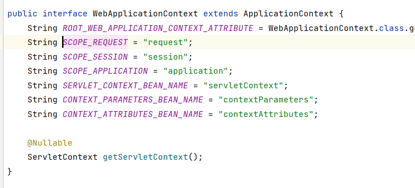Click CONTEXT_PARAMETERS_BEAN_NAME constant
The image size is (415, 188).
[133, 100]
